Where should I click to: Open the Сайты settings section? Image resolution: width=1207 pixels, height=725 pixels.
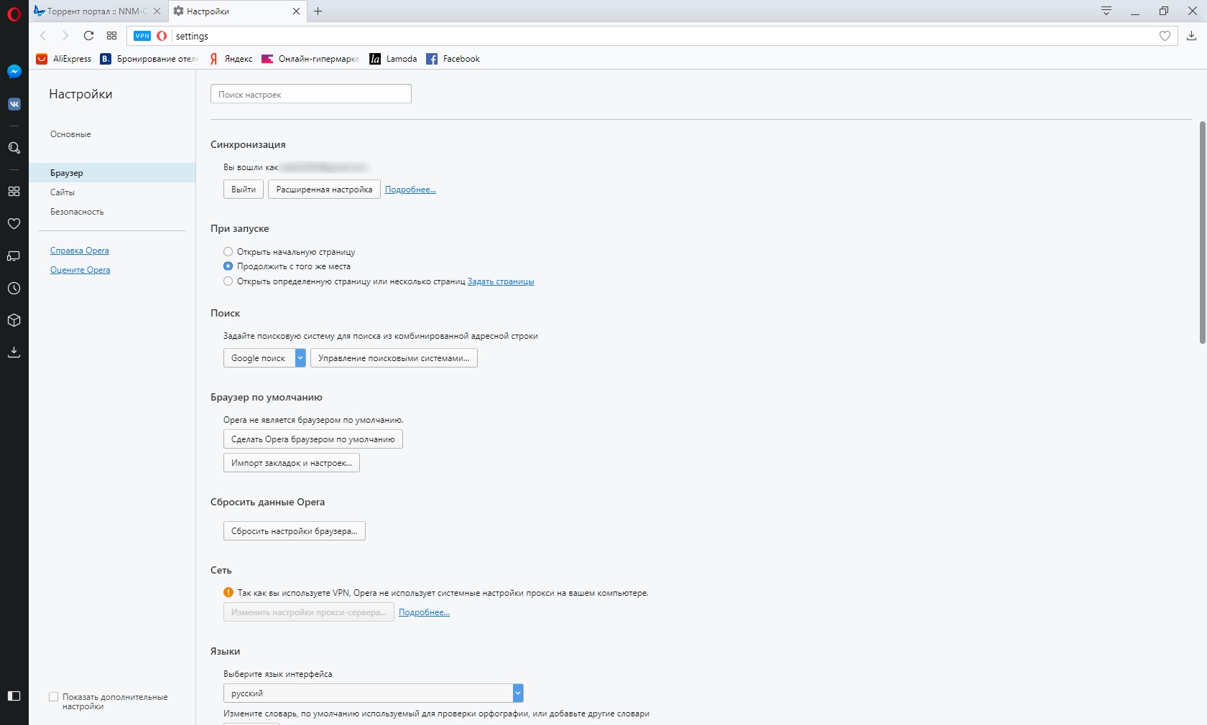click(63, 192)
